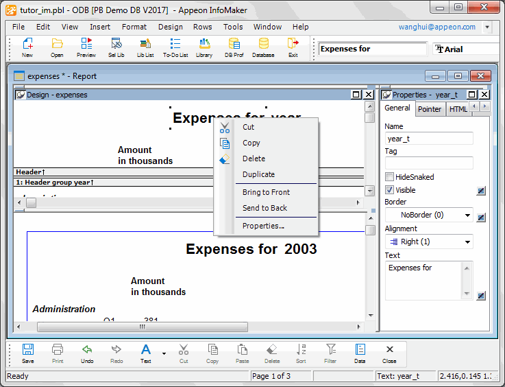Maximize the Design - expenses pane
Viewport: 505px width, 387px height.
pyautogui.click(x=356, y=95)
